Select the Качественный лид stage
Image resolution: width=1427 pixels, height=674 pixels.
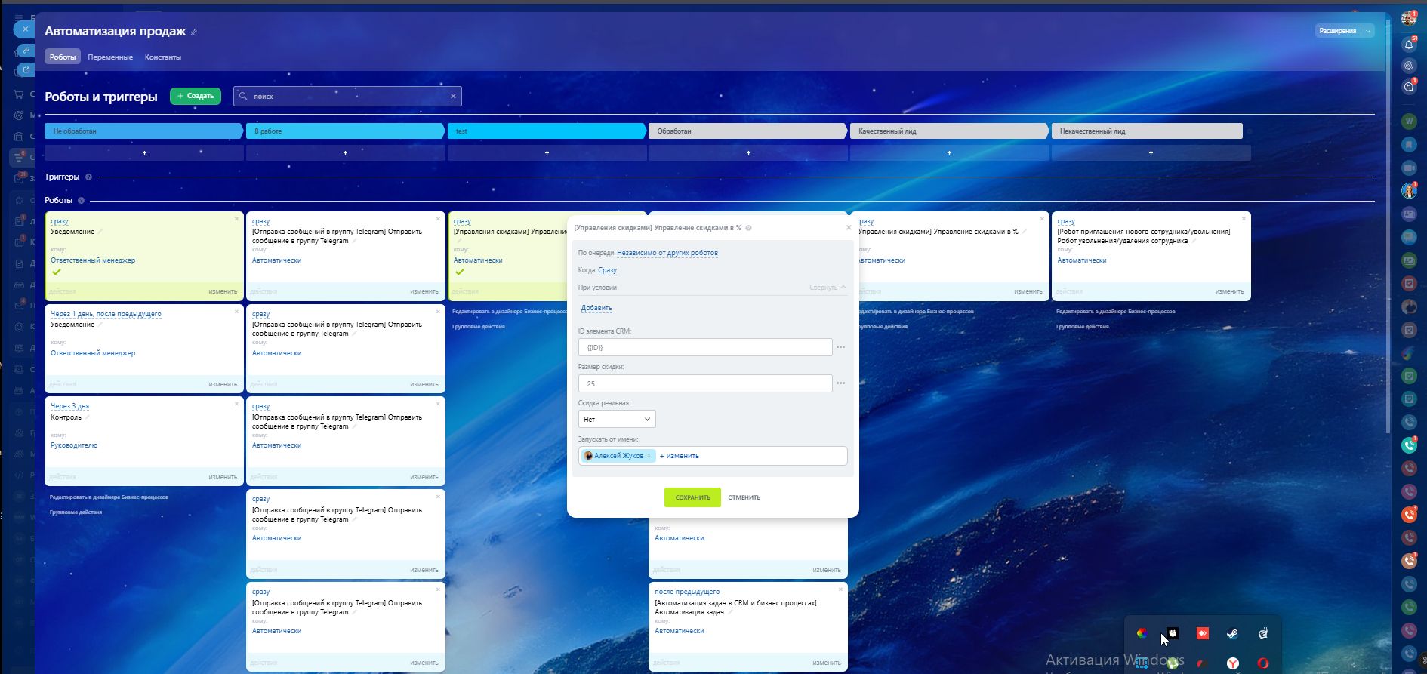pyautogui.click(x=949, y=131)
